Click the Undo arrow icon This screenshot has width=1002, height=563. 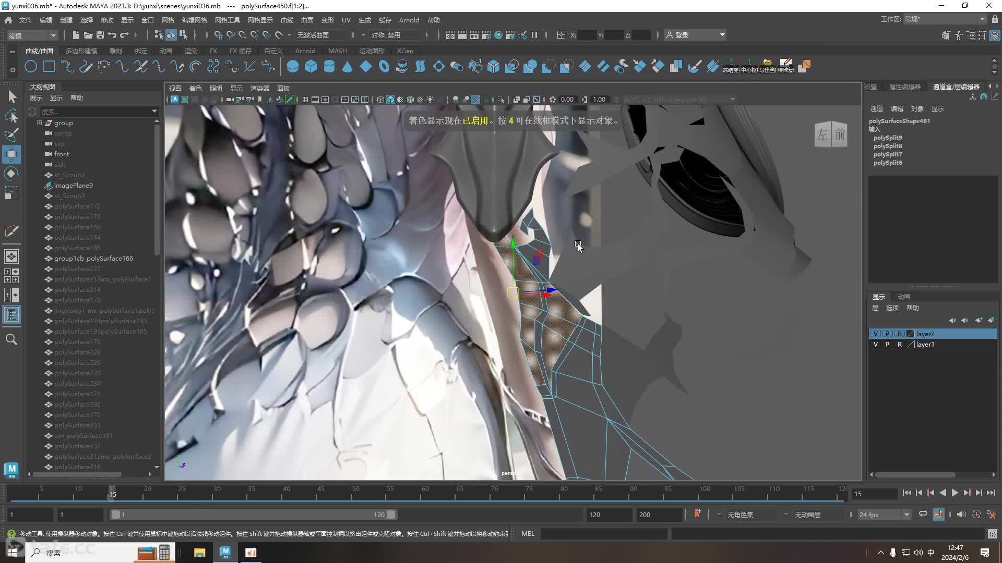point(112,35)
